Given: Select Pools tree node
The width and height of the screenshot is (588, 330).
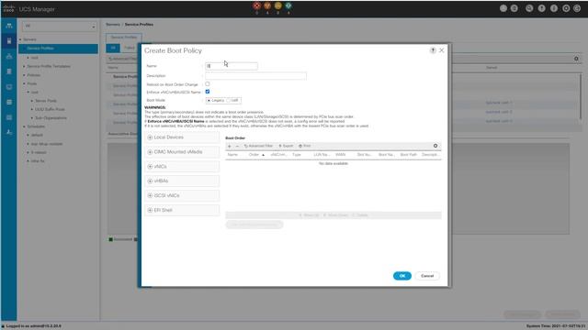Looking at the screenshot, I should [32, 83].
